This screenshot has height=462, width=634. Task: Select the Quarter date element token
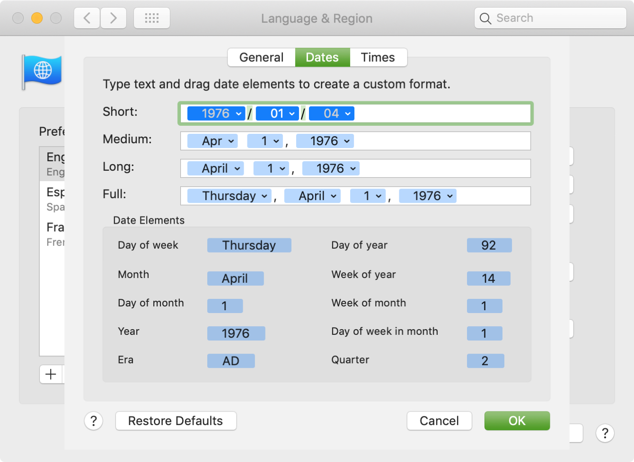click(485, 361)
